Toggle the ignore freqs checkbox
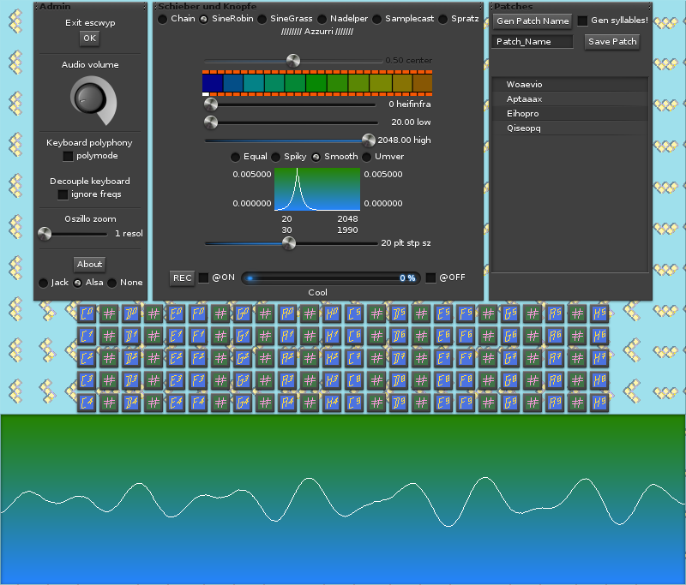 pyautogui.click(x=63, y=194)
